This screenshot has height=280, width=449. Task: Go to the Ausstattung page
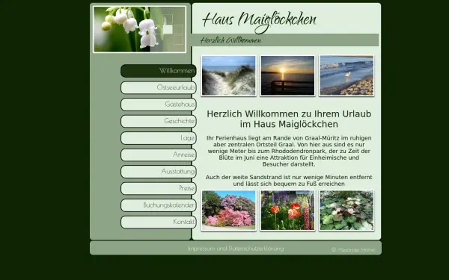coord(159,172)
